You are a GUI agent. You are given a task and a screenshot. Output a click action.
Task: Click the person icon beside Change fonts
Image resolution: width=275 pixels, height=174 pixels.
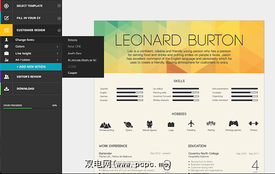(6, 40)
